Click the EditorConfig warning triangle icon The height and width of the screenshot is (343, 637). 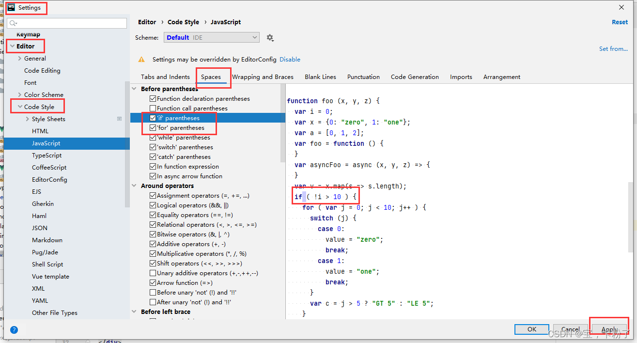141,60
